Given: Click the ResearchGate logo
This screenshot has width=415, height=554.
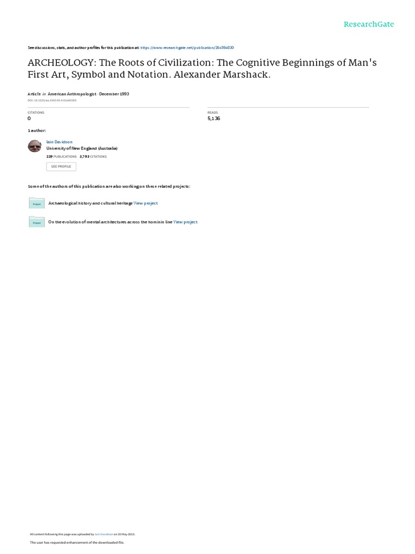Looking at the screenshot, I should (x=369, y=24).
